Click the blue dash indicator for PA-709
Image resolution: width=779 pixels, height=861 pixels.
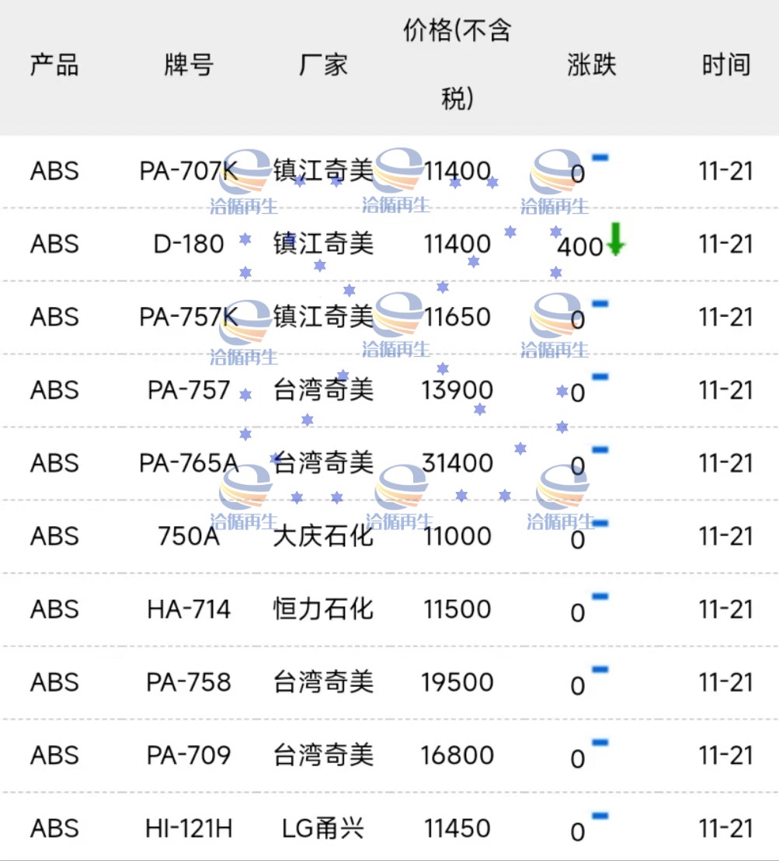600,742
